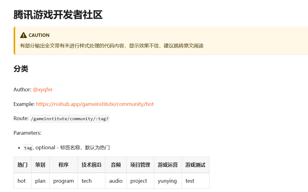
Task: Open the @xyqfer author link
Action: click(x=43, y=89)
